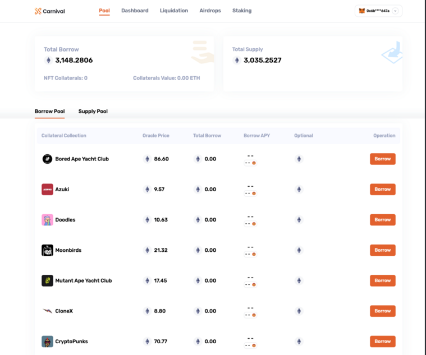
Task: Select the Borrow Pool tab
Action: (49, 111)
